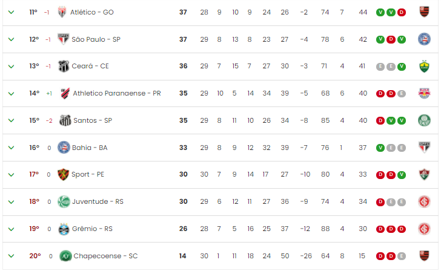Viewport: 441px width, 274px height.
Task: Click next-opponent crest in Sport row
Action: (424, 174)
